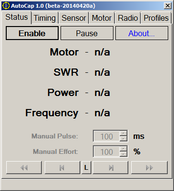This screenshot has width=174, height=191.
Task: Click the Motor n/a status readout
Action: click(x=102, y=52)
